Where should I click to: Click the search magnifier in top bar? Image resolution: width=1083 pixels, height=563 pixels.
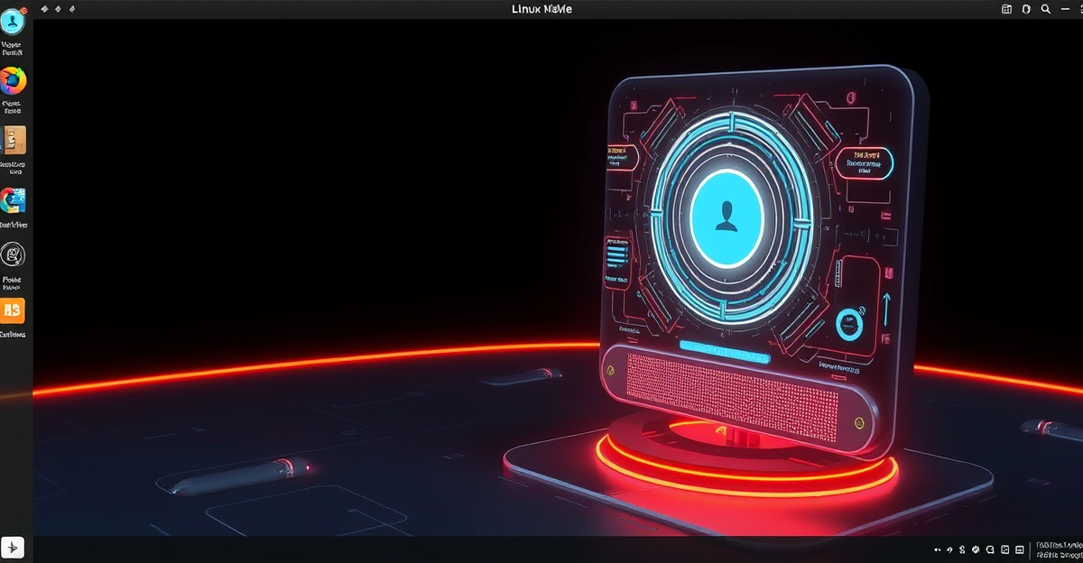point(1045,9)
